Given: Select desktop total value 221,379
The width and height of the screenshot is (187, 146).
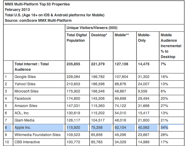Looking at the screenshot, I should click(98, 64).
